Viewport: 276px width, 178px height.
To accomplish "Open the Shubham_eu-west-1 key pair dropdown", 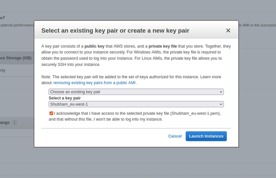I will click(x=136, y=104).
